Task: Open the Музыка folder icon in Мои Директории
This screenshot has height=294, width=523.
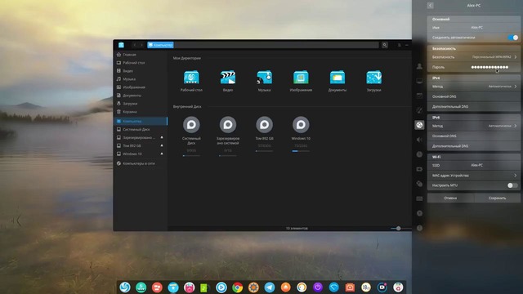Action: 264,78
